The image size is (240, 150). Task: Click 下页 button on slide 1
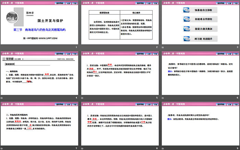[x=75, y=3]
